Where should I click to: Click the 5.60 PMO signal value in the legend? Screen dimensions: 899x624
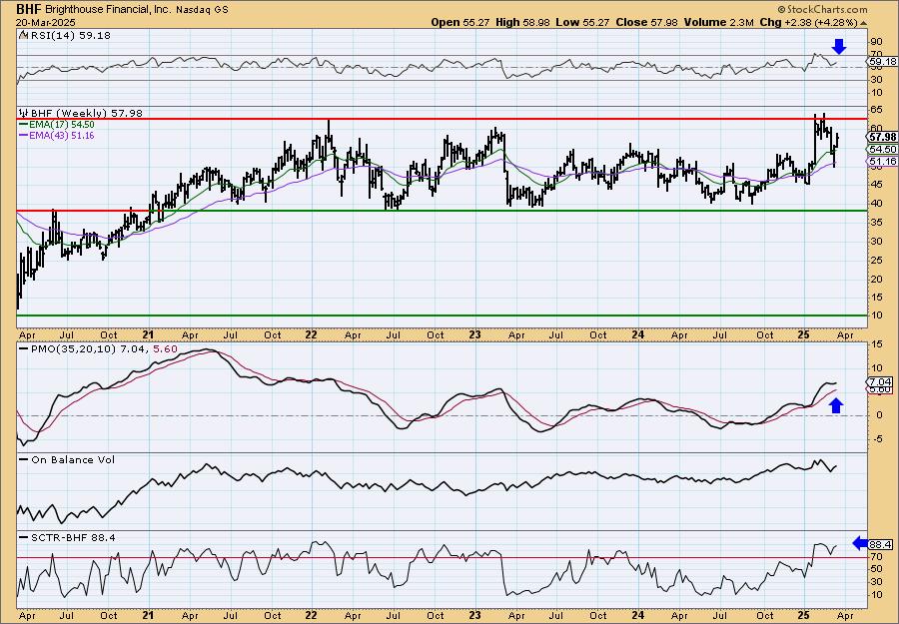tap(165, 349)
